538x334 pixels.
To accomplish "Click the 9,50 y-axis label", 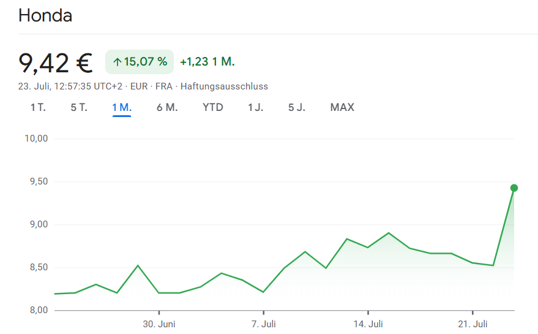I will coord(39,181).
